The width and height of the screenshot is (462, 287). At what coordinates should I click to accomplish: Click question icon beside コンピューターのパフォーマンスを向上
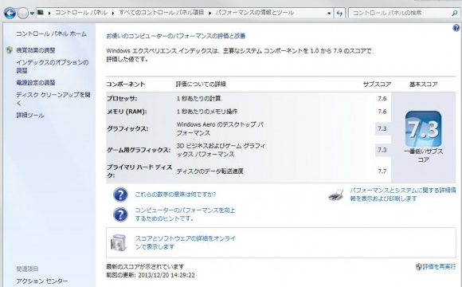point(120,214)
